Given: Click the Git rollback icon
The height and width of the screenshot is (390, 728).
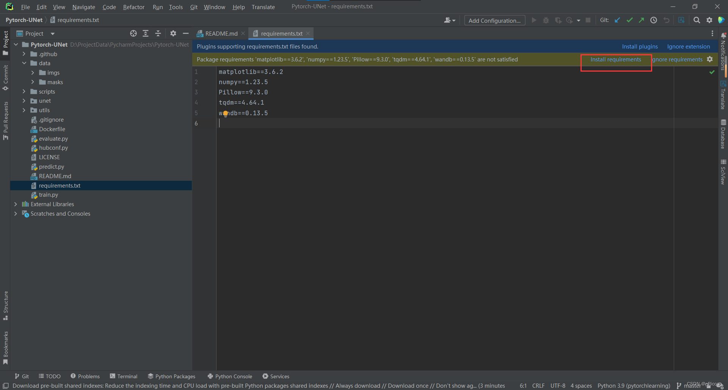Looking at the screenshot, I should [x=666, y=20].
